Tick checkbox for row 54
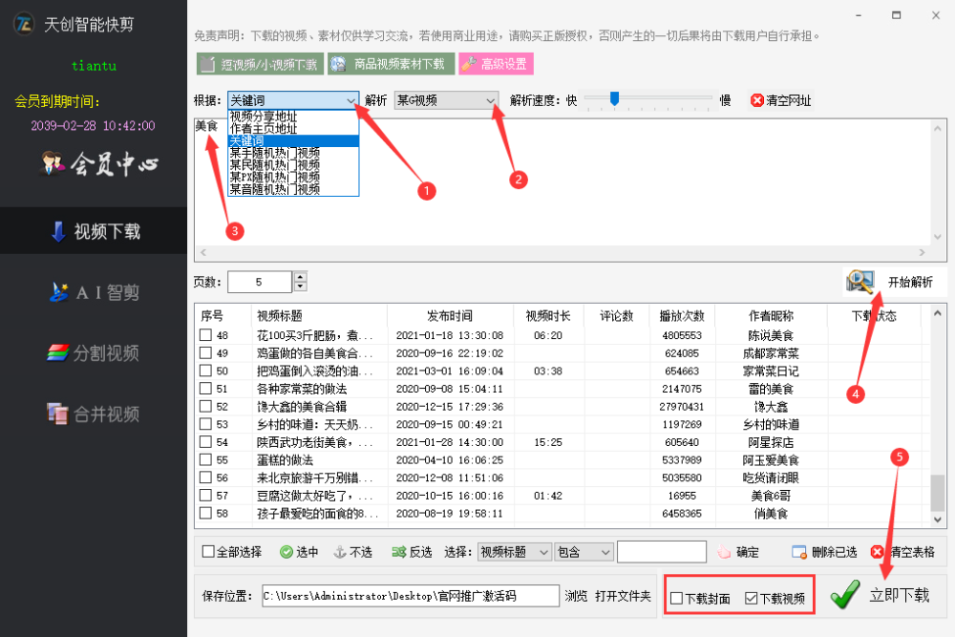Image resolution: width=955 pixels, height=637 pixels. tap(206, 441)
